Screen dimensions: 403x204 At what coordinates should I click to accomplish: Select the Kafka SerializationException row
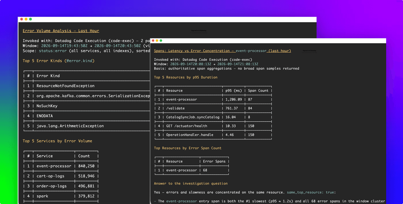87,96
